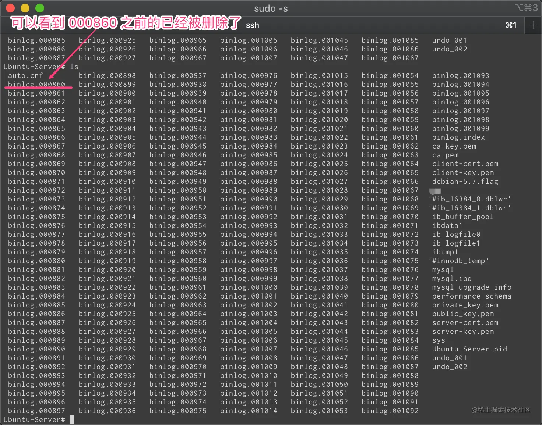Viewport: 542px width, 425px height.
Task: Click the binlog.000898 file name
Action: [x=107, y=75]
